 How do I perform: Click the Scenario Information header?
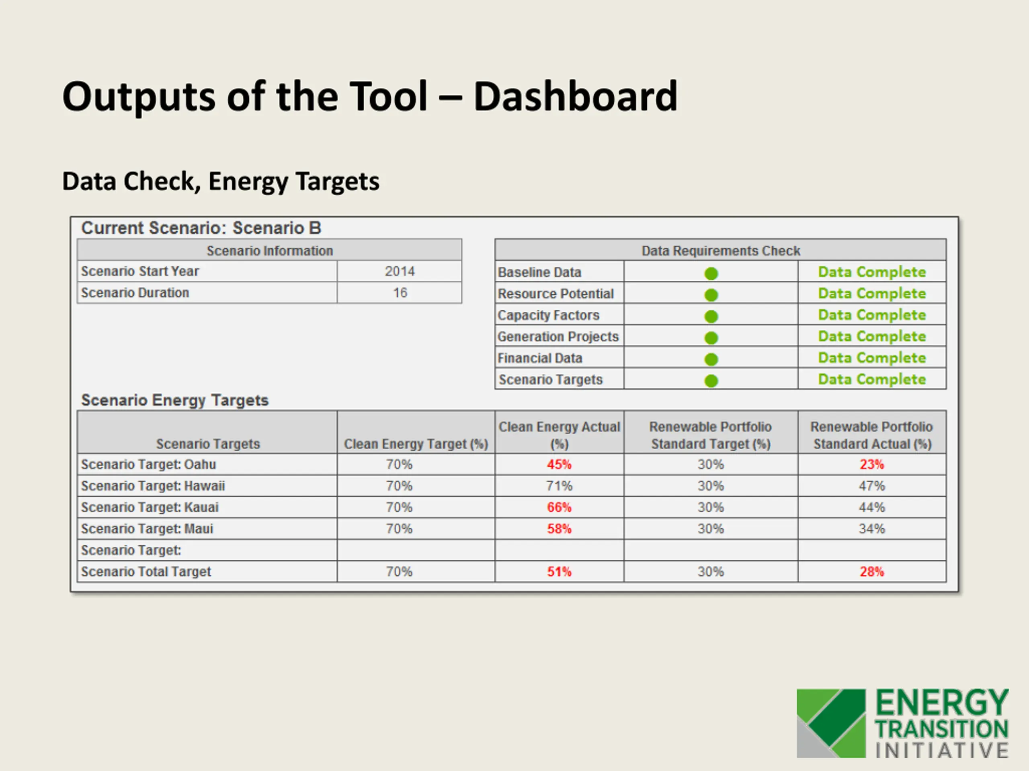270,251
